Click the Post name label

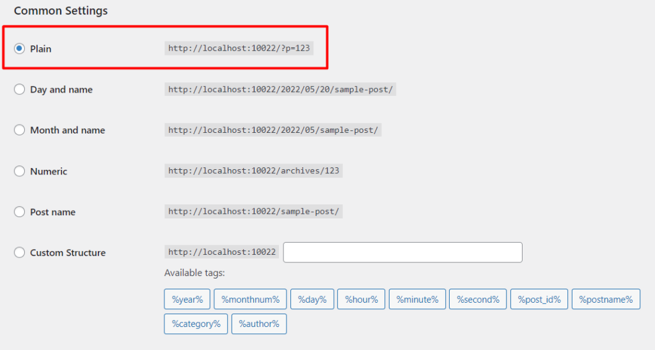click(x=52, y=212)
